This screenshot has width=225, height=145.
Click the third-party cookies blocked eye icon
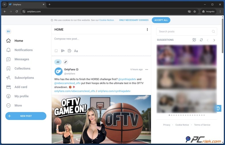tap(189, 11)
